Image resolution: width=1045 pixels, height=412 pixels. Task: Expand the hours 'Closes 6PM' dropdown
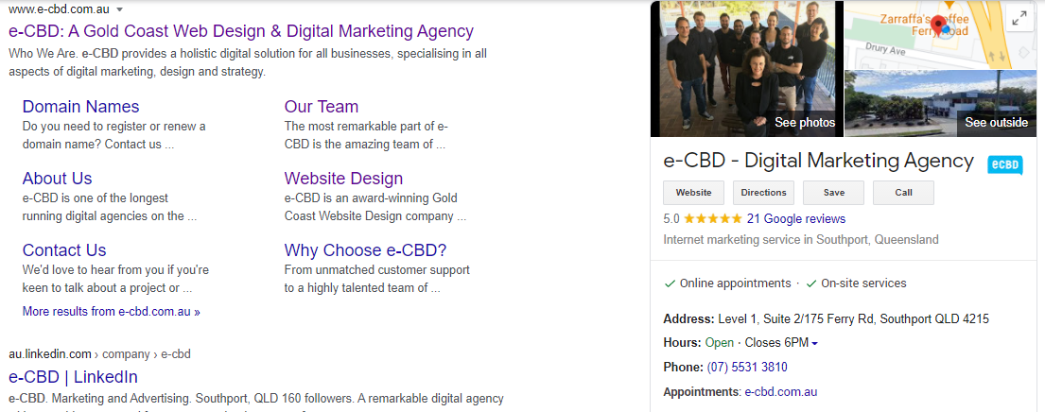(x=814, y=343)
